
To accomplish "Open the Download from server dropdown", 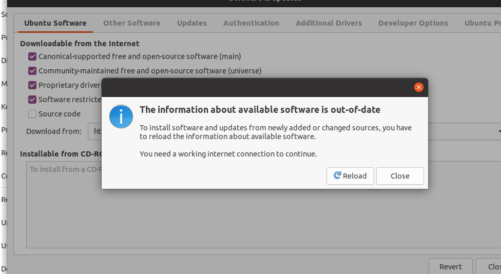I will [x=464, y=131].
